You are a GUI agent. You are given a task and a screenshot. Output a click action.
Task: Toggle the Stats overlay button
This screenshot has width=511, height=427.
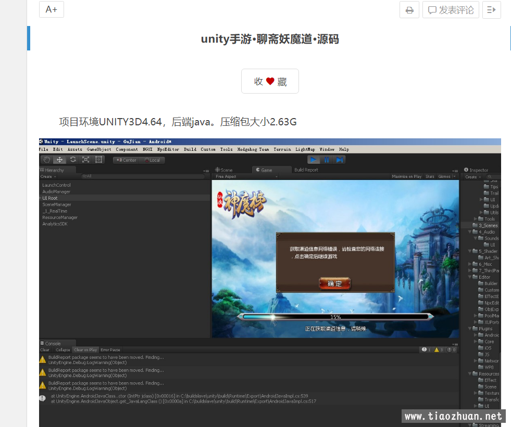coord(430,177)
